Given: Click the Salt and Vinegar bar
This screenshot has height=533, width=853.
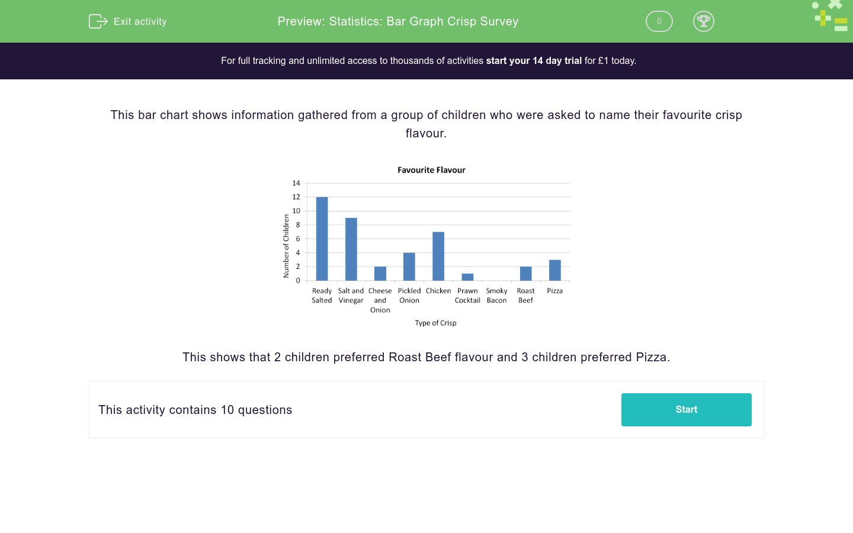Looking at the screenshot, I should [x=351, y=249].
